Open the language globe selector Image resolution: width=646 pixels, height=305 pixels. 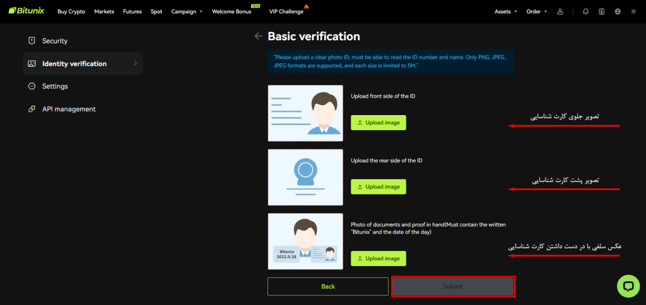coord(618,11)
